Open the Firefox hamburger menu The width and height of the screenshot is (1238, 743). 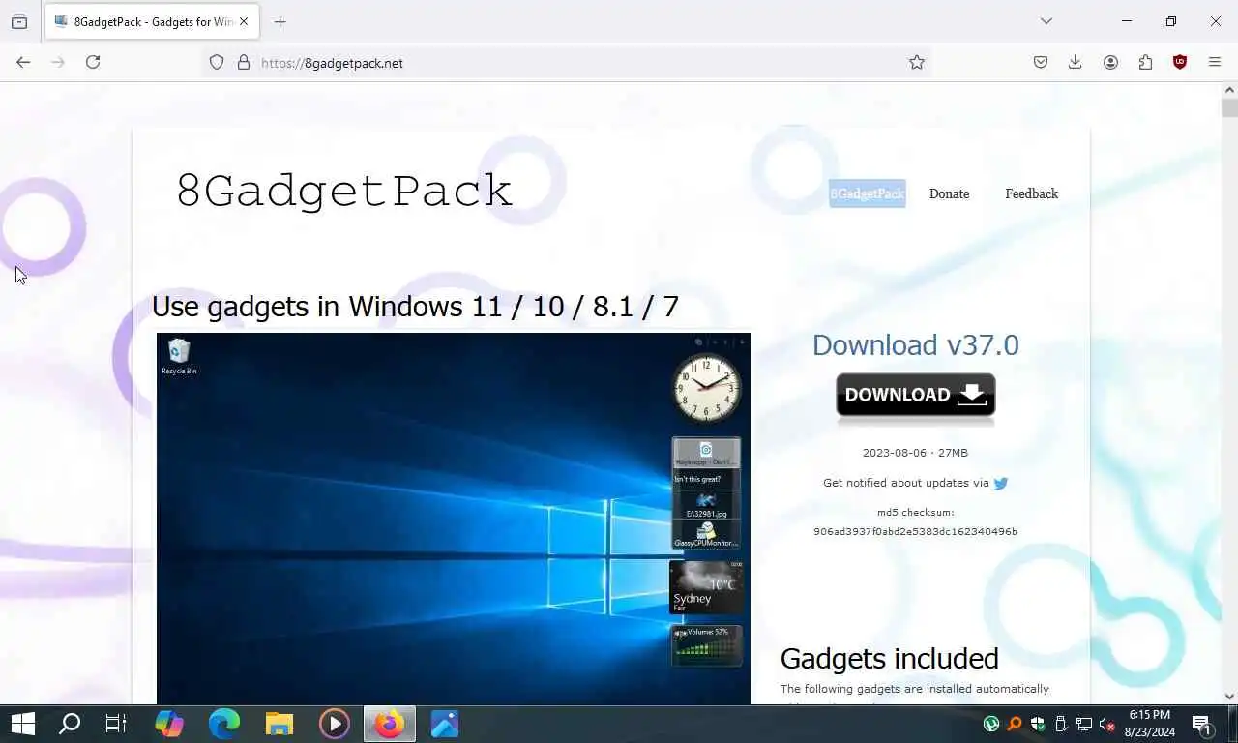1215,62
